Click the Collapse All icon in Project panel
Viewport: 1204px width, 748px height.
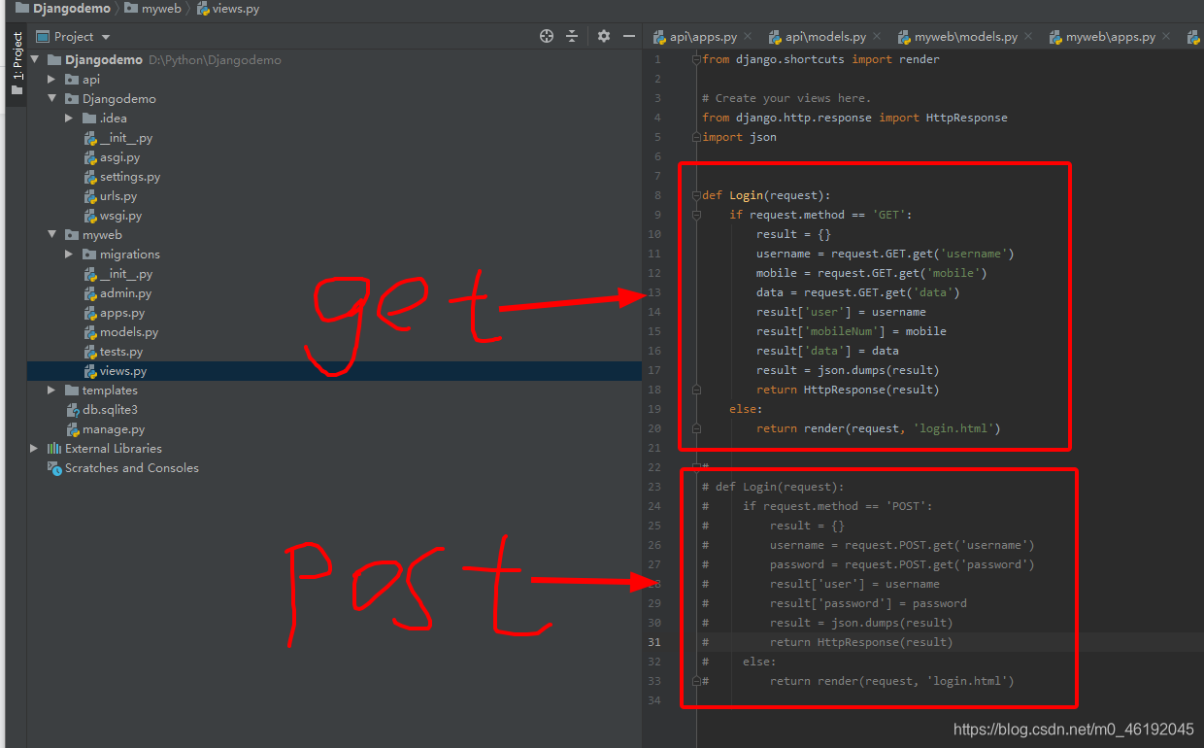(x=572, y=36)
